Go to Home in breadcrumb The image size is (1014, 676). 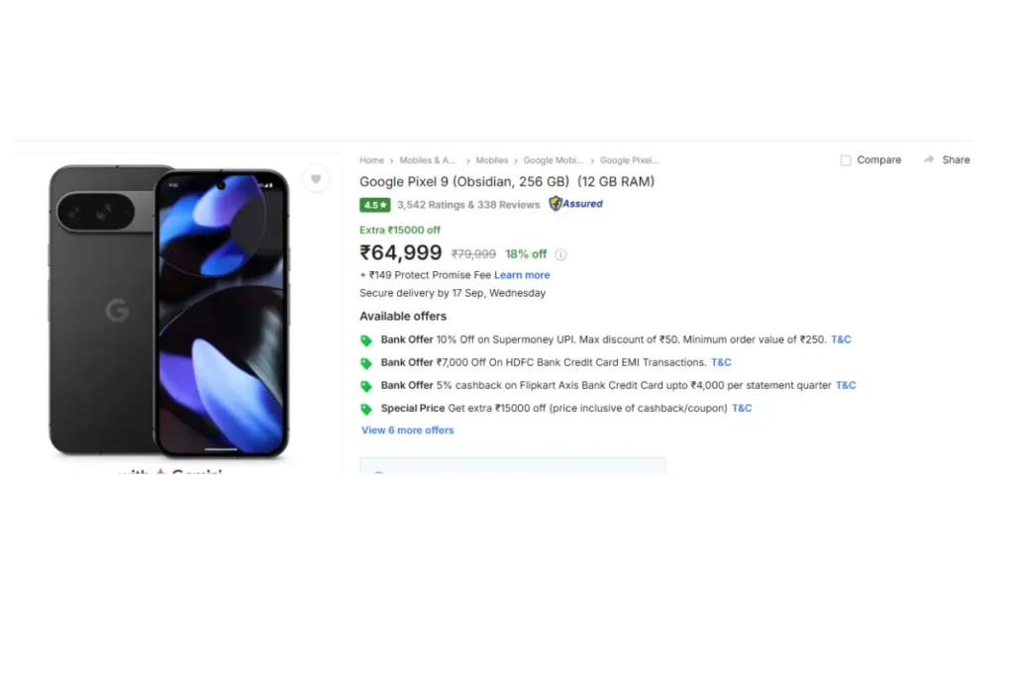tap(372, 160)
